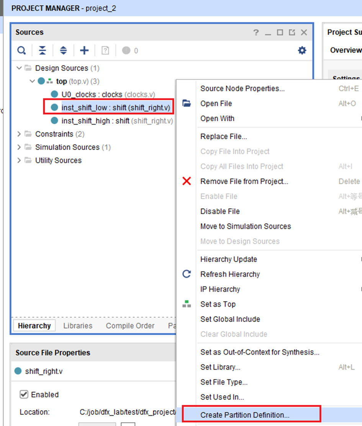Click the red X Remove File icon

click(187, 181)
